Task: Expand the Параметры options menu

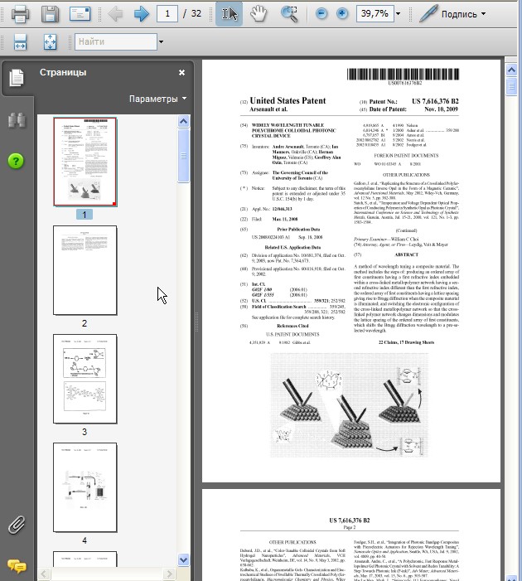Action: [x=157, y=99]
